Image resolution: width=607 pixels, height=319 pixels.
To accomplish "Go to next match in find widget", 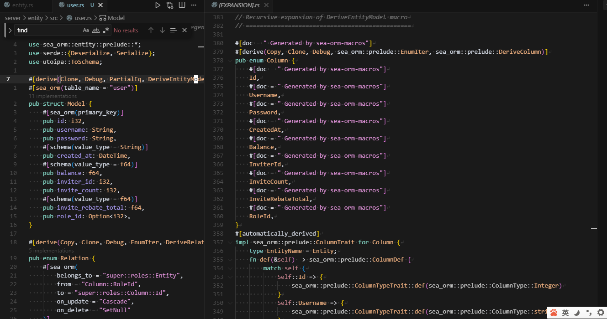I will (x=162, y=30).
